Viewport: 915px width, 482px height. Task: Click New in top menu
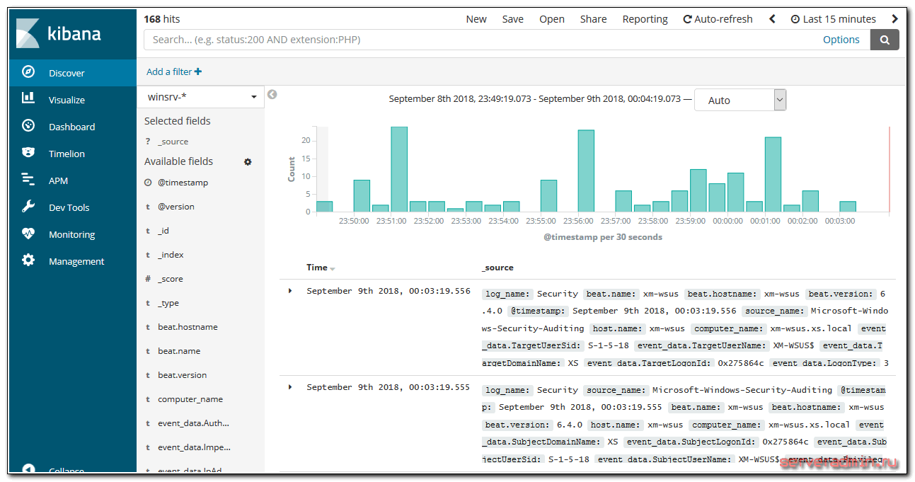click(476, 19)
